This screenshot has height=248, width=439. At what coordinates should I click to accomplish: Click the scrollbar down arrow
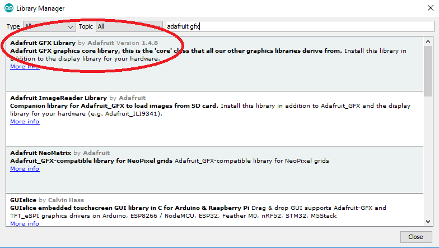pos(428,221)
